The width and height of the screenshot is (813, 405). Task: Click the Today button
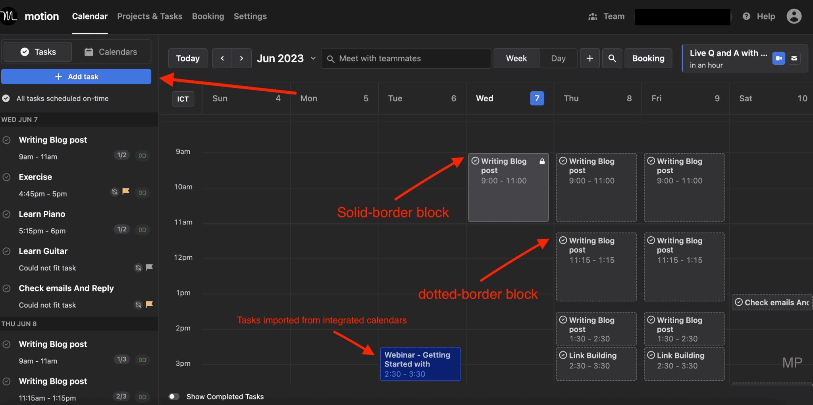click(x=188, y=58)
